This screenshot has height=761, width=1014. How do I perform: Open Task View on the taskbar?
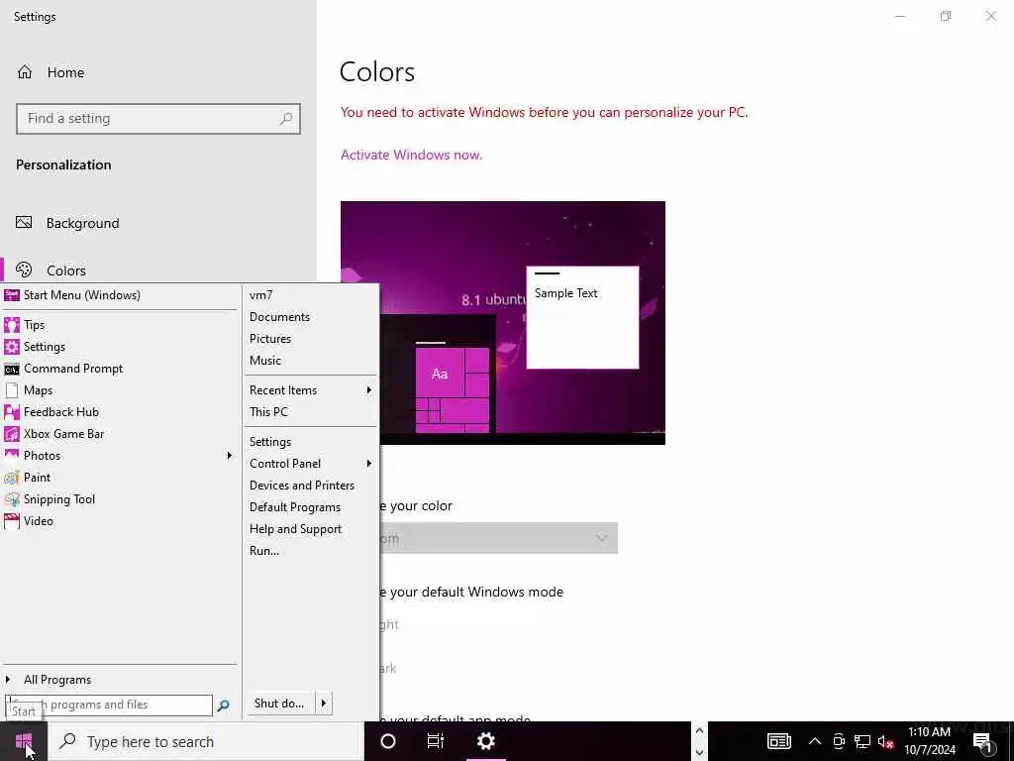click(436, 741)
